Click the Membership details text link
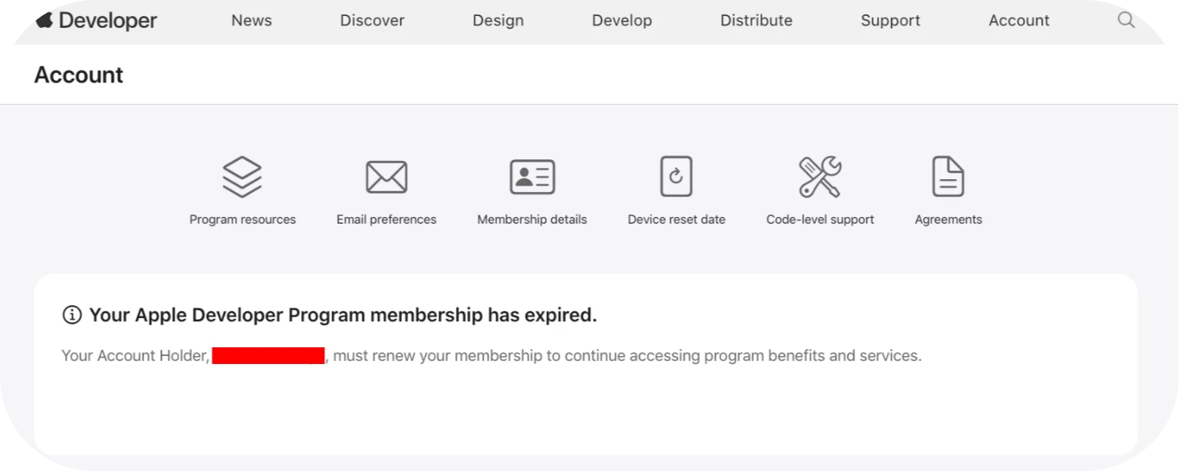The height and width of the screenshot is (471, 1179). (x=532, y=220)
